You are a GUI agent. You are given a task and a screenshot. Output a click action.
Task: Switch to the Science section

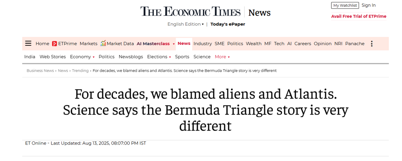click(202, 57)
